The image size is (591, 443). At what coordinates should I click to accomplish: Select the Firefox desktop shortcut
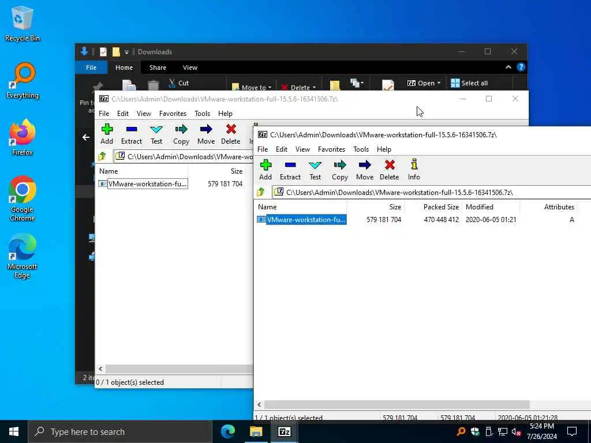(x=23, y=137)
